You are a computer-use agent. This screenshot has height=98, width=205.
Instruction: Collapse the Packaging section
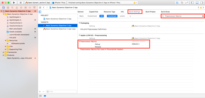tap(79, 23)
